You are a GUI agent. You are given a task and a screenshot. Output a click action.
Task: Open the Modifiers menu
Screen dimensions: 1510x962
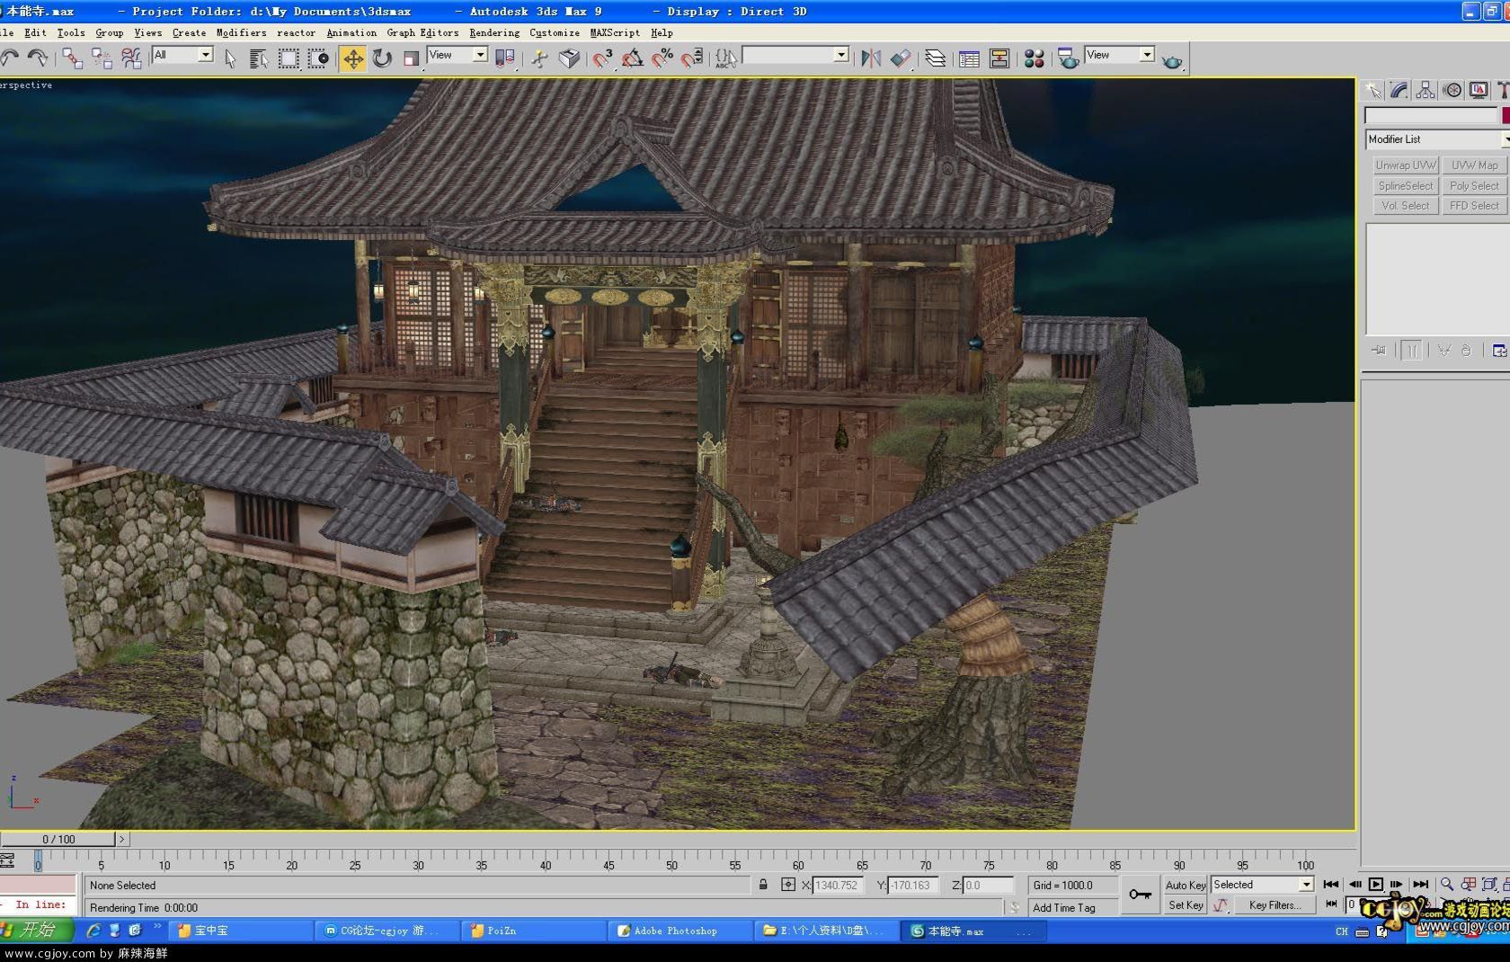point(241,32)
